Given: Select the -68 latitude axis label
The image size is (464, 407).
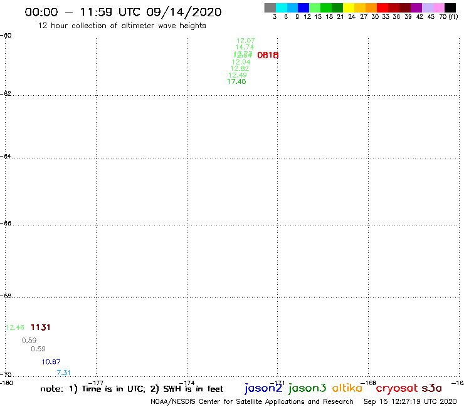Looking at the screenshot, I should point(6,296).
